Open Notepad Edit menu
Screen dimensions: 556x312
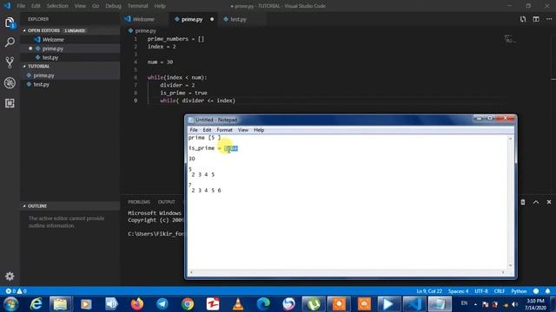coord(207,130)
